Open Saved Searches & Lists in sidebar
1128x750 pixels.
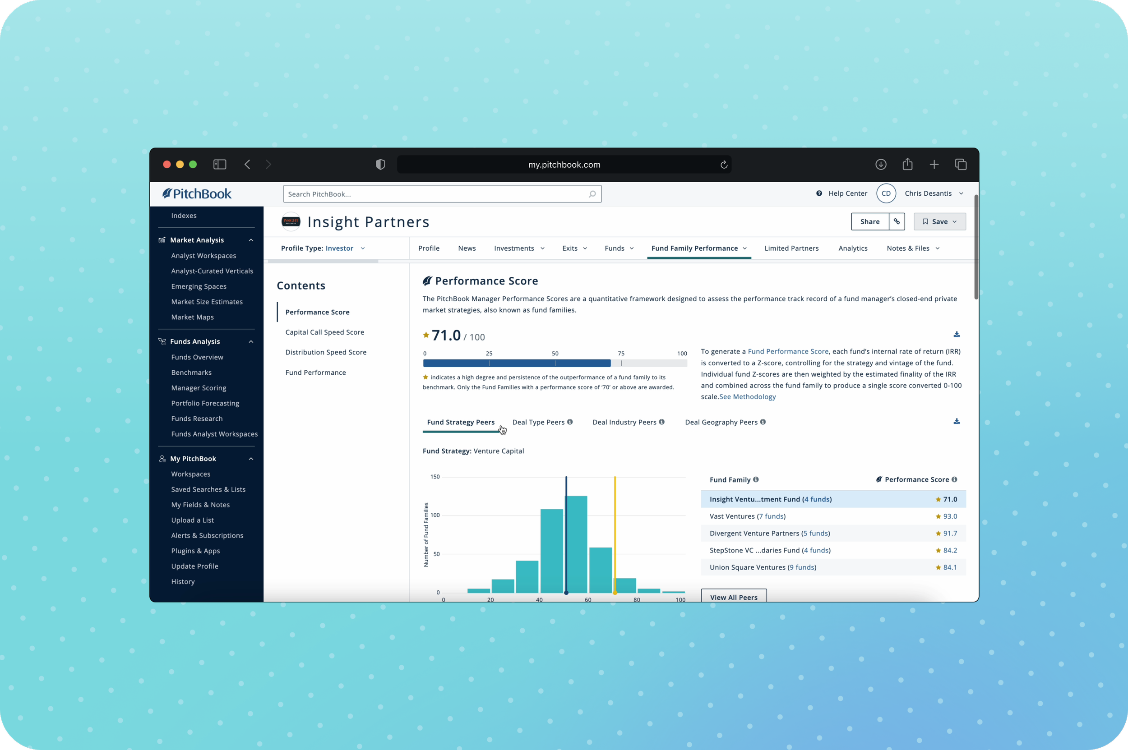(x=208, y=490)
